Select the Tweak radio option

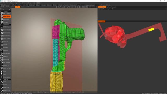[60, 5]
